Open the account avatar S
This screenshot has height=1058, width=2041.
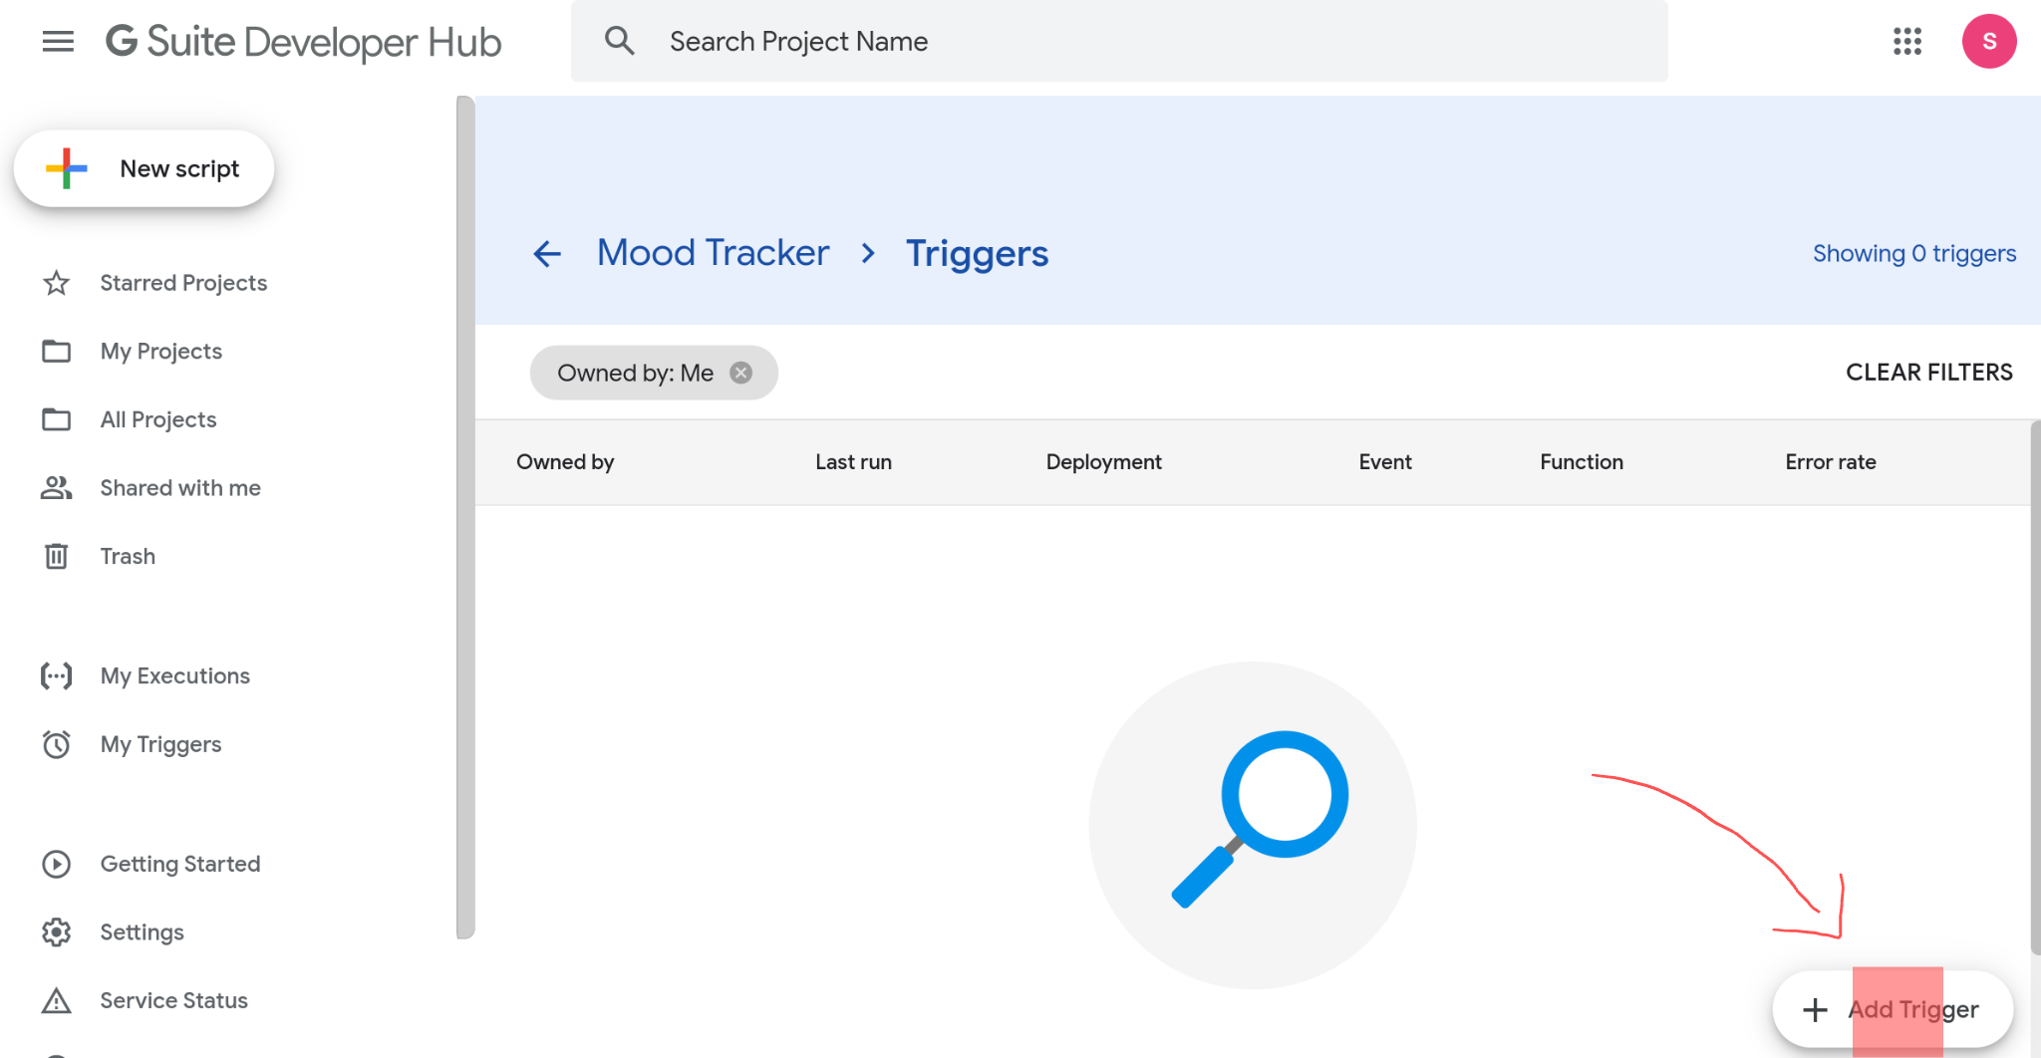pyautogui.click(x=1988, y=41)
